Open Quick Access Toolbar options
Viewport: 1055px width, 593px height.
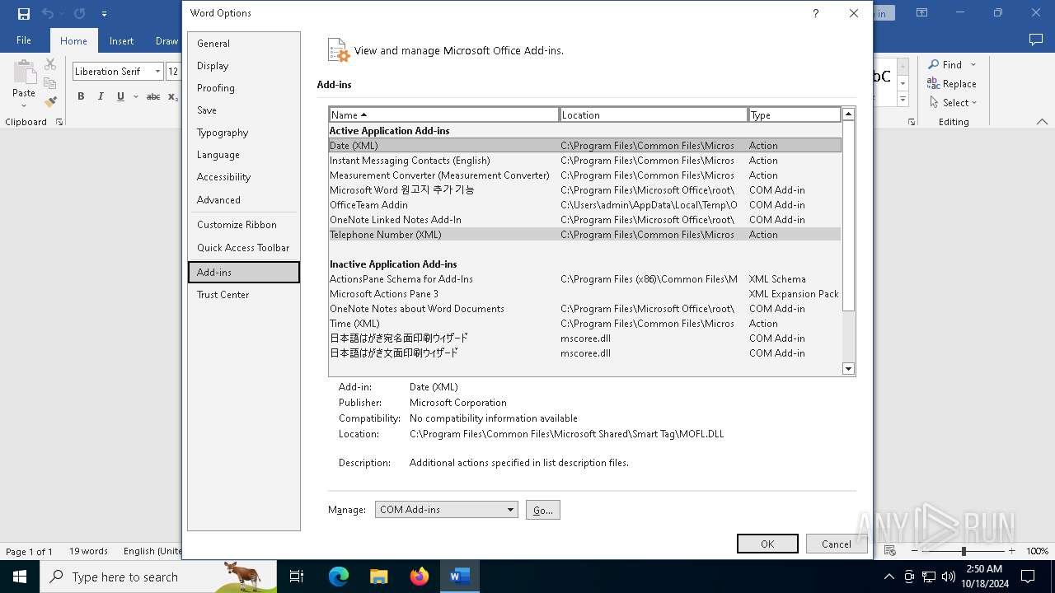244,248
